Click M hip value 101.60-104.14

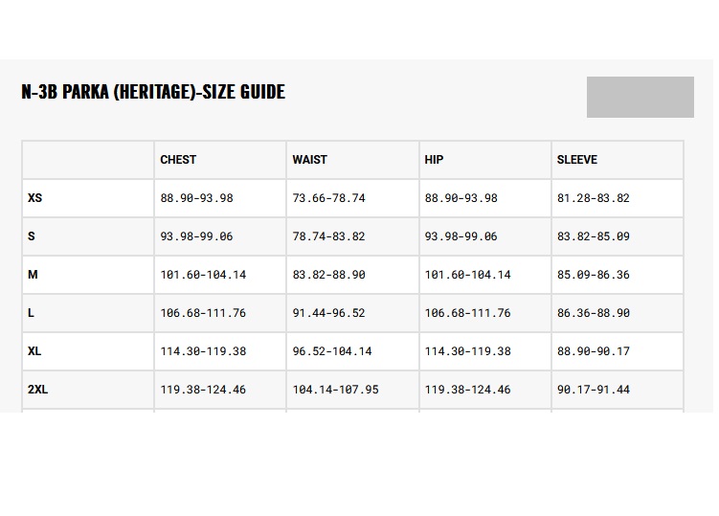(x=467, y=275)
